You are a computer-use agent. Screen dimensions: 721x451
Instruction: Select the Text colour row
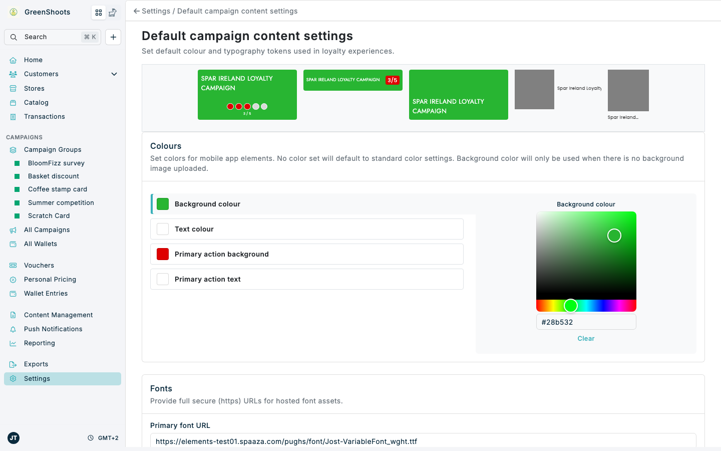[307, 229]
